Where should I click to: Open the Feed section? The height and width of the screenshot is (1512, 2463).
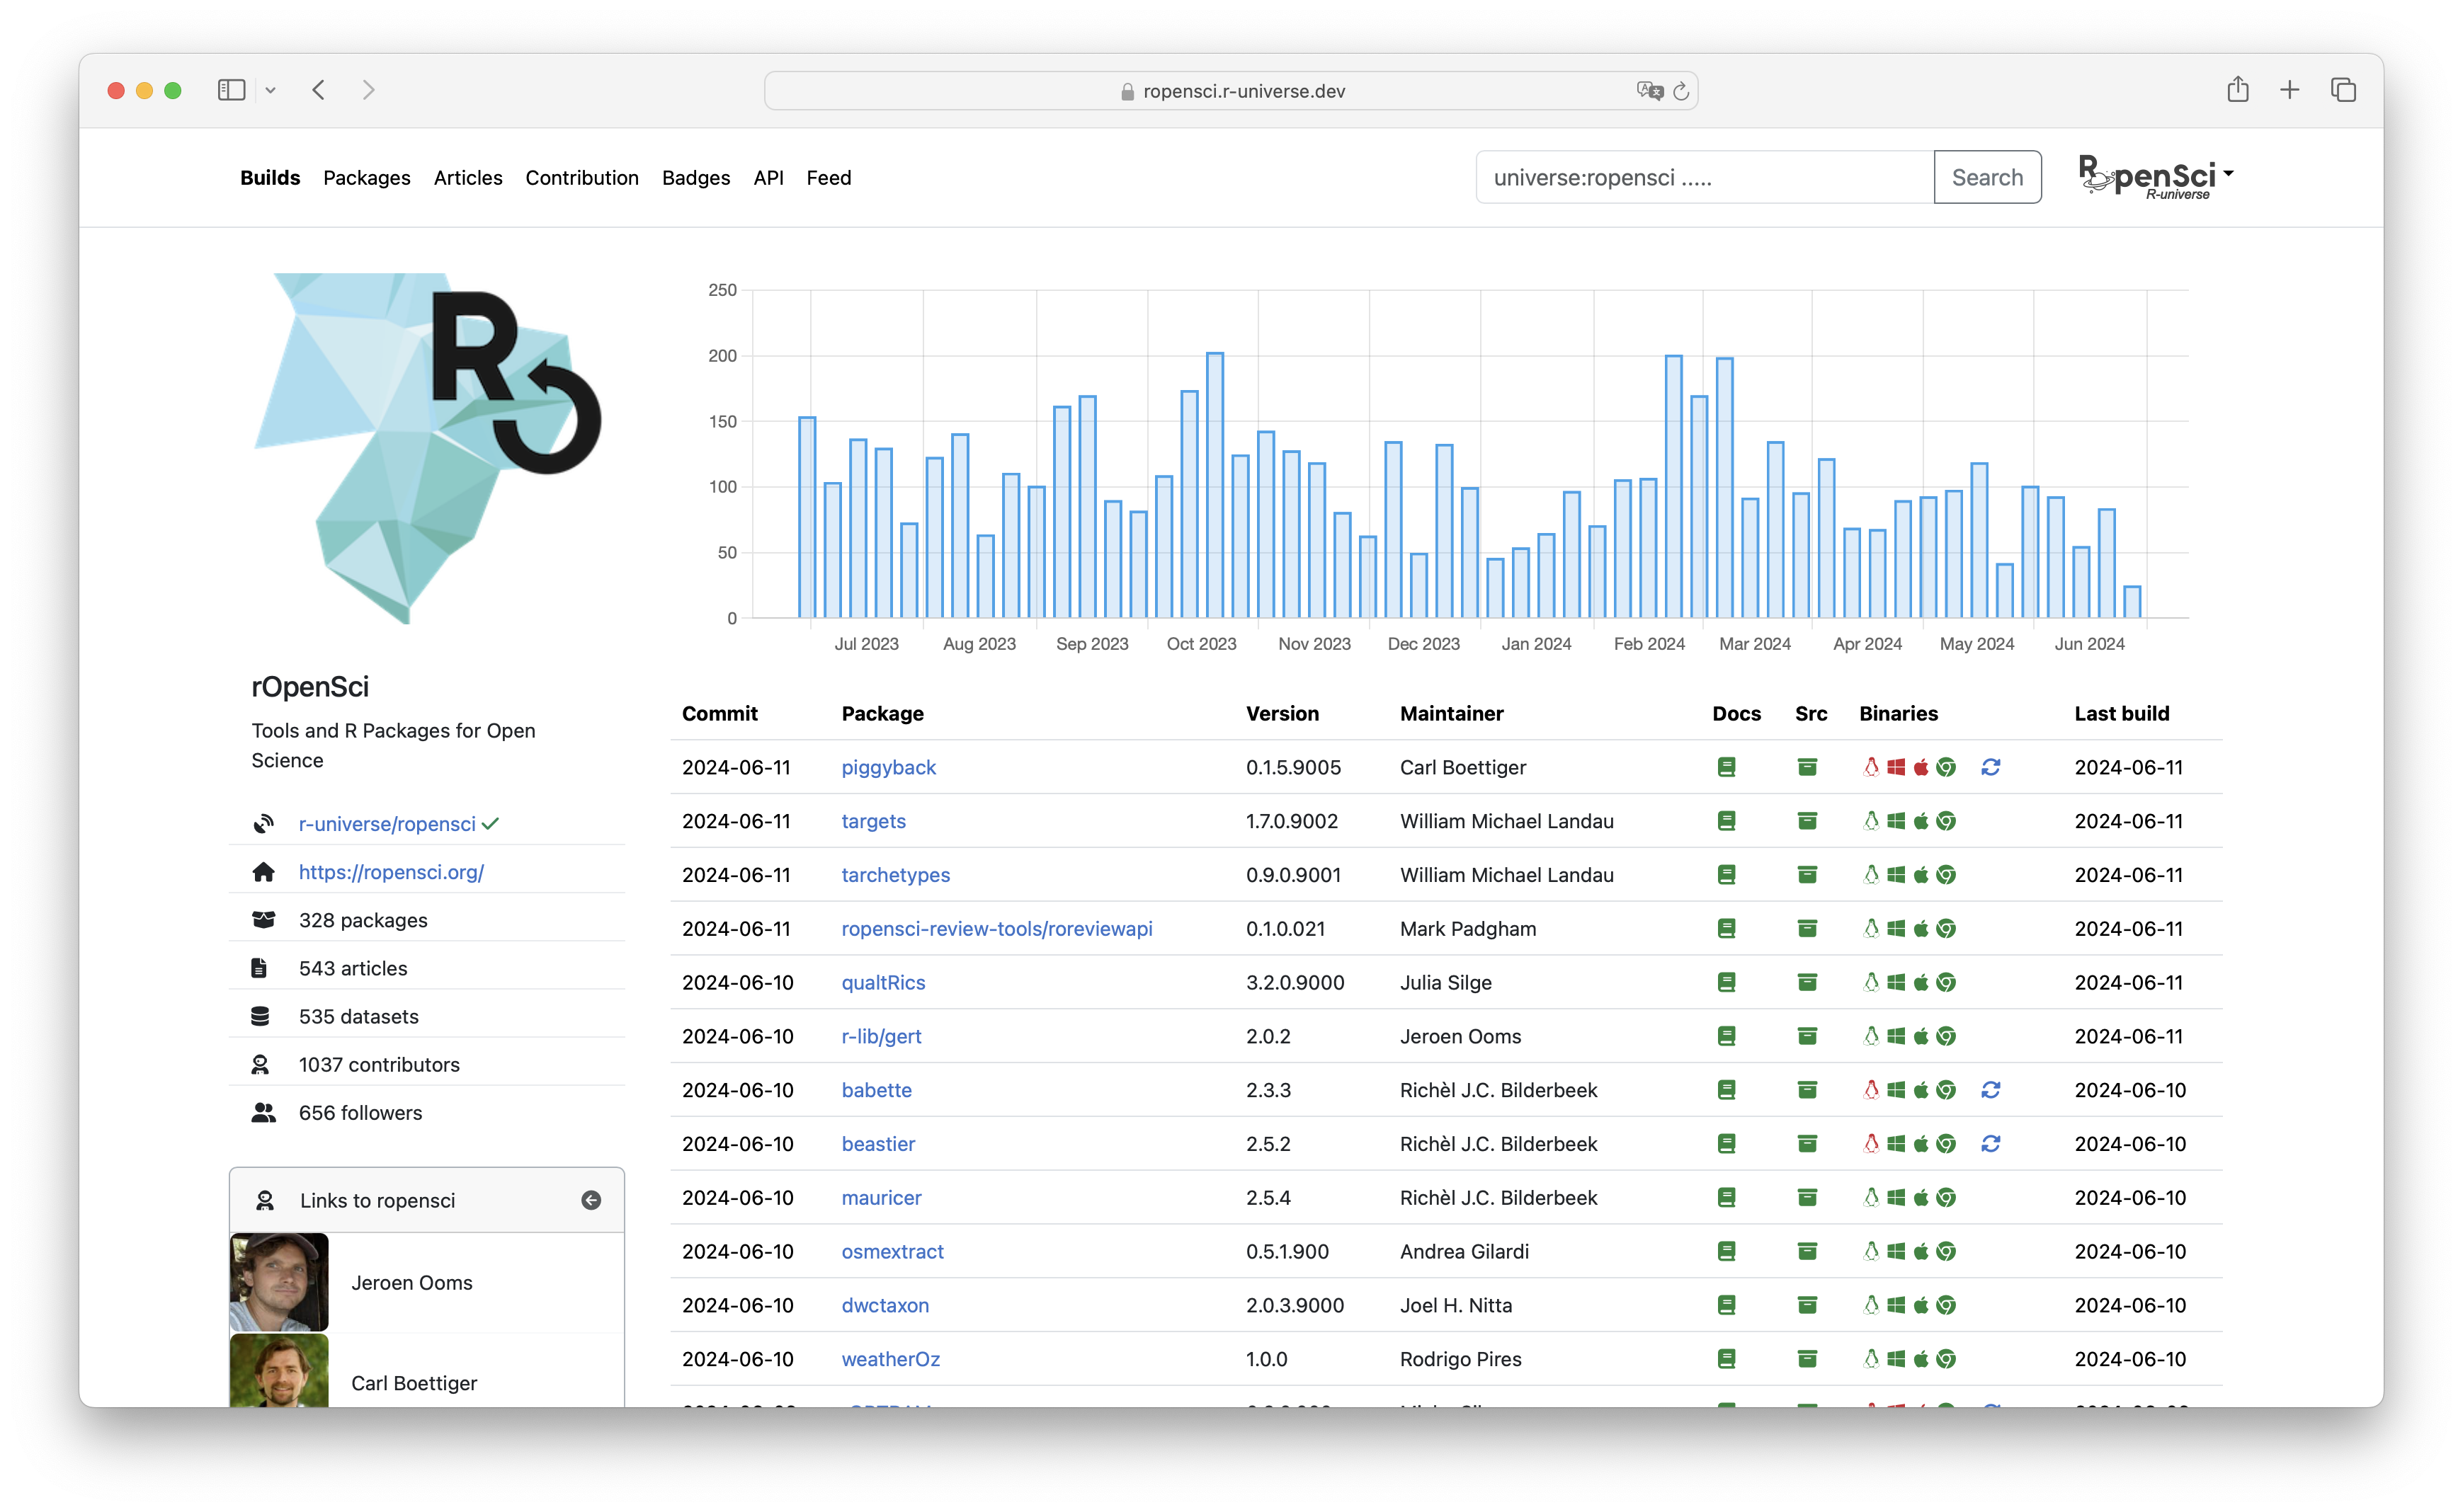tap(829, 178)
